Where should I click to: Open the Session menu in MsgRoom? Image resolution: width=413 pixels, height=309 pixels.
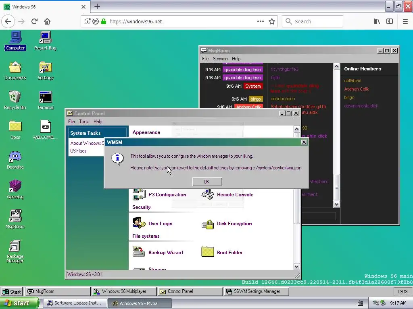click(x=220, y=59)
